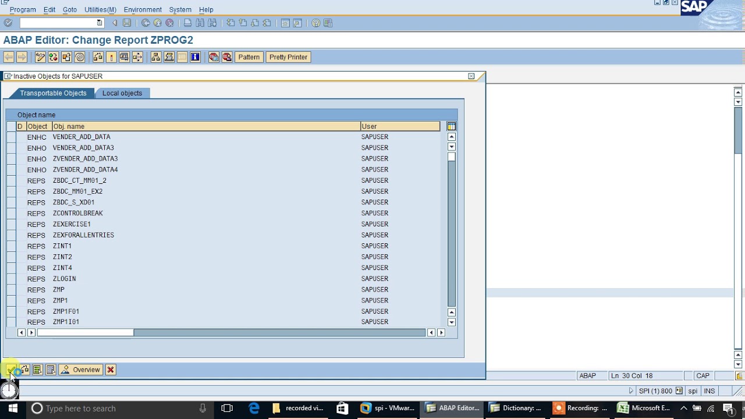Click the collapse triangle left of the command field

pyautogui.click(x=115, y=23)
